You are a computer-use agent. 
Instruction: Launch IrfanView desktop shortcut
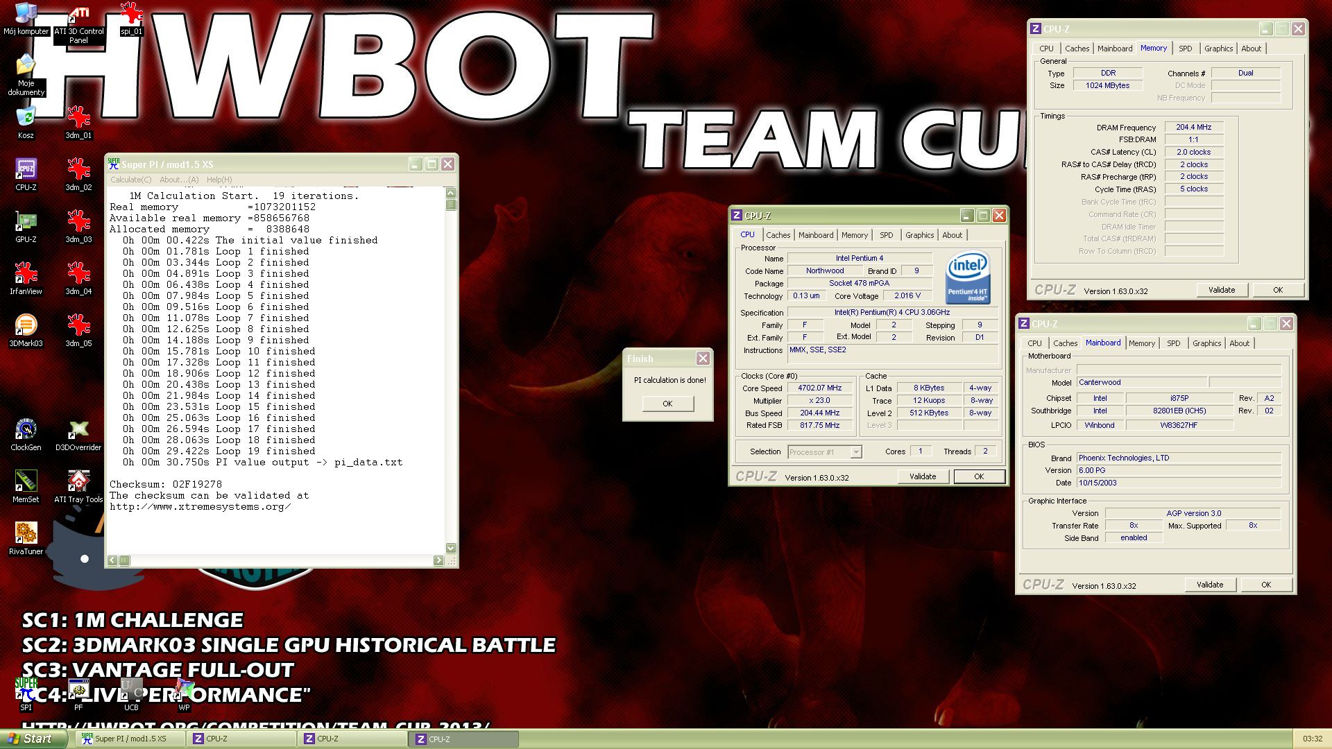pyautogui.click(x=26, y=279)
